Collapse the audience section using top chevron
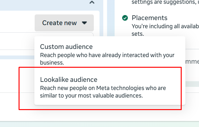The width and height of the screenshot is (199, 127). [92, 3]
